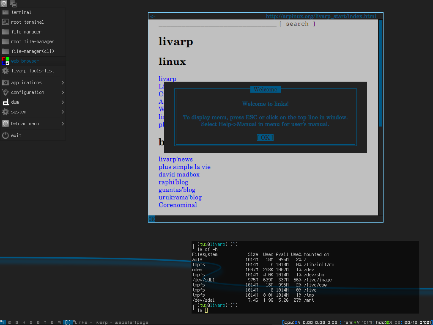Select the file-manager menu entry

pos(33,32)
